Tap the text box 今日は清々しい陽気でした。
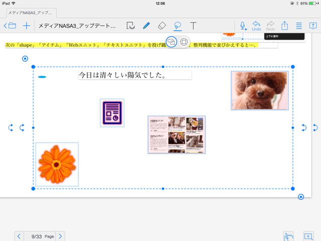 pos(135,75)
